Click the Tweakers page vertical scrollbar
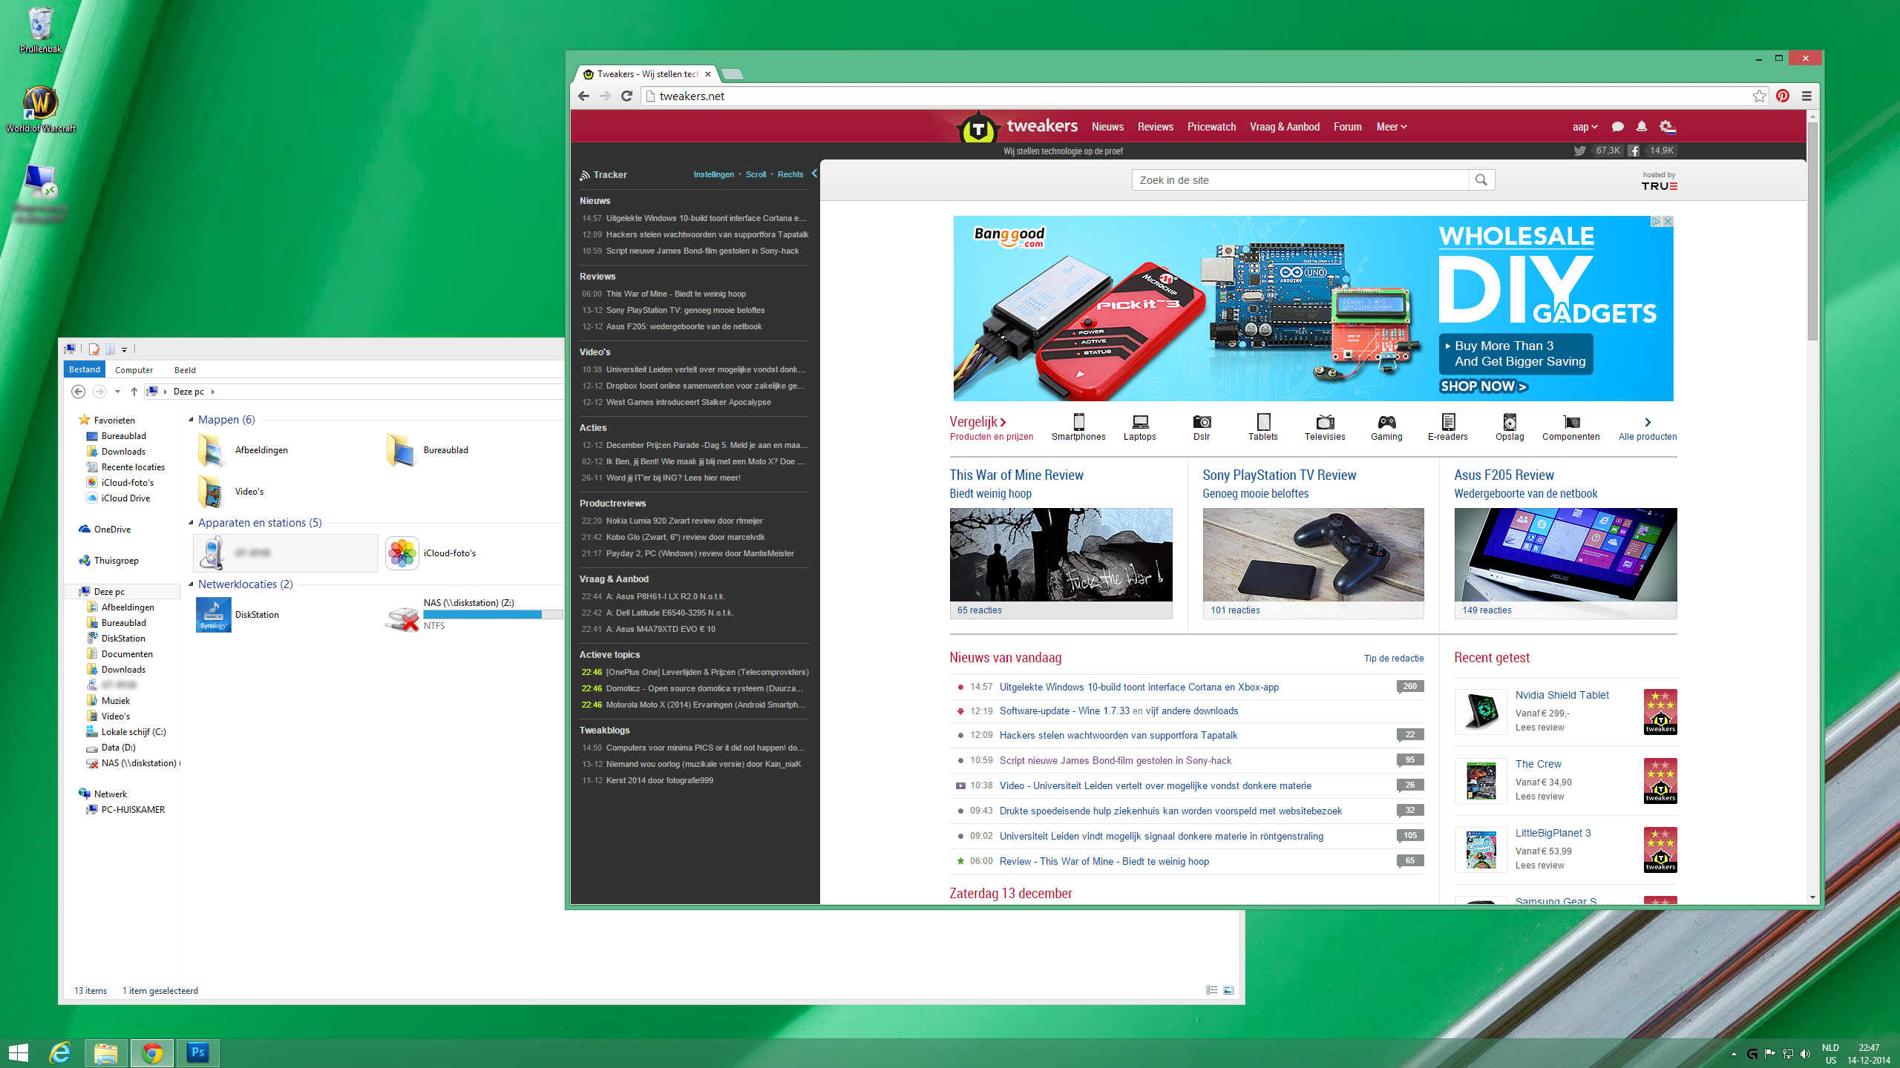 click(1812, 231)
